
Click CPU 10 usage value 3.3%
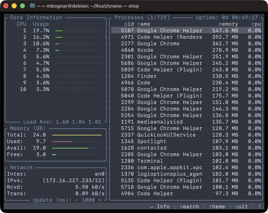point(43,89)
